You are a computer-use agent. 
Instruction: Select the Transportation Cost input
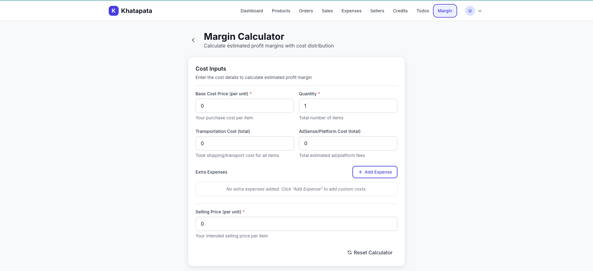(x=244, y=143)
